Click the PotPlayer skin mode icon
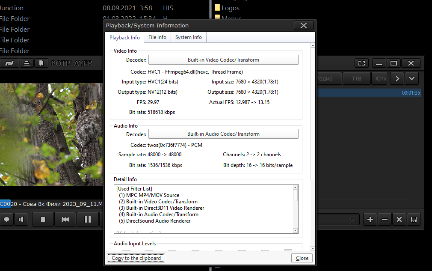432x271 pixels. 9,63
